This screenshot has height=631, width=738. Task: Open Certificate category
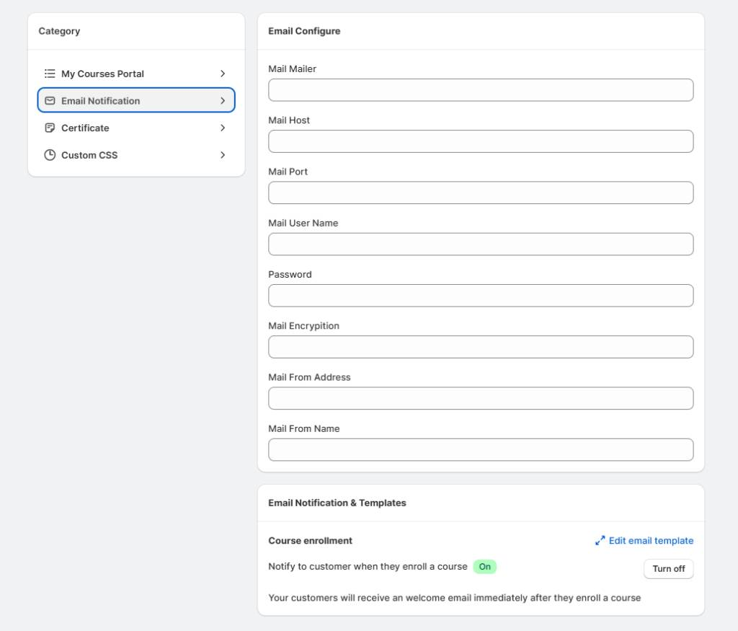pyautogui.click(x=136, y=128)
